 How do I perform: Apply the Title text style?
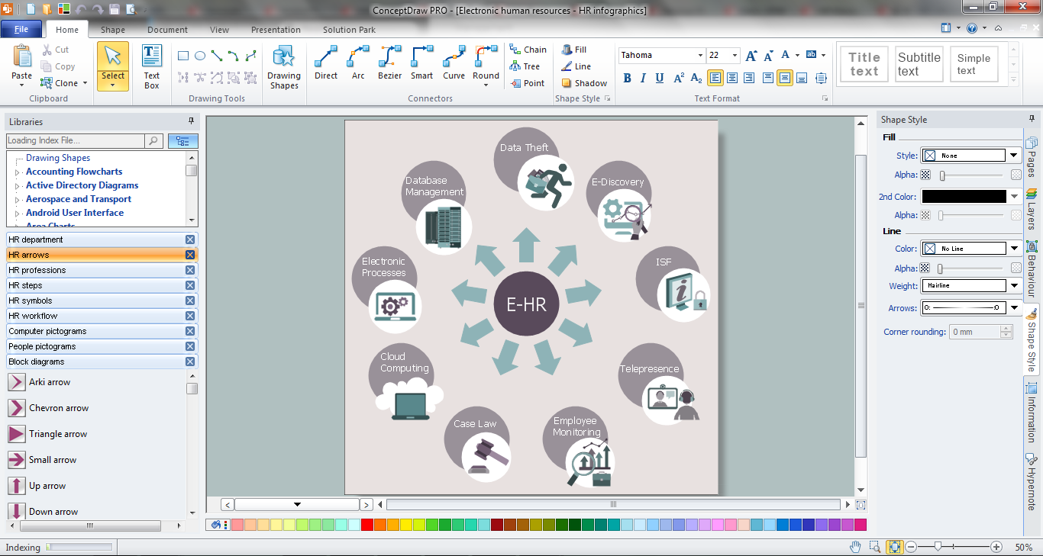point(864,64)
